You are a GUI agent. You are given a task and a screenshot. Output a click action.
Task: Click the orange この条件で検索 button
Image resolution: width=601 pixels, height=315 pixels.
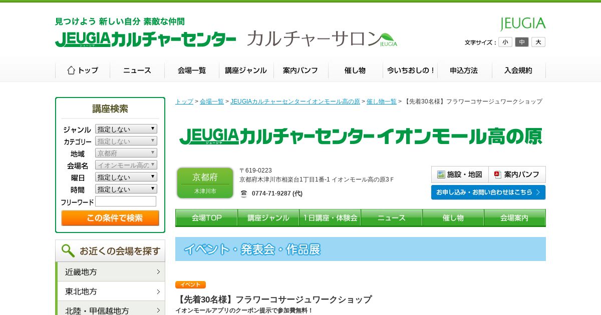tap(110, 218)
